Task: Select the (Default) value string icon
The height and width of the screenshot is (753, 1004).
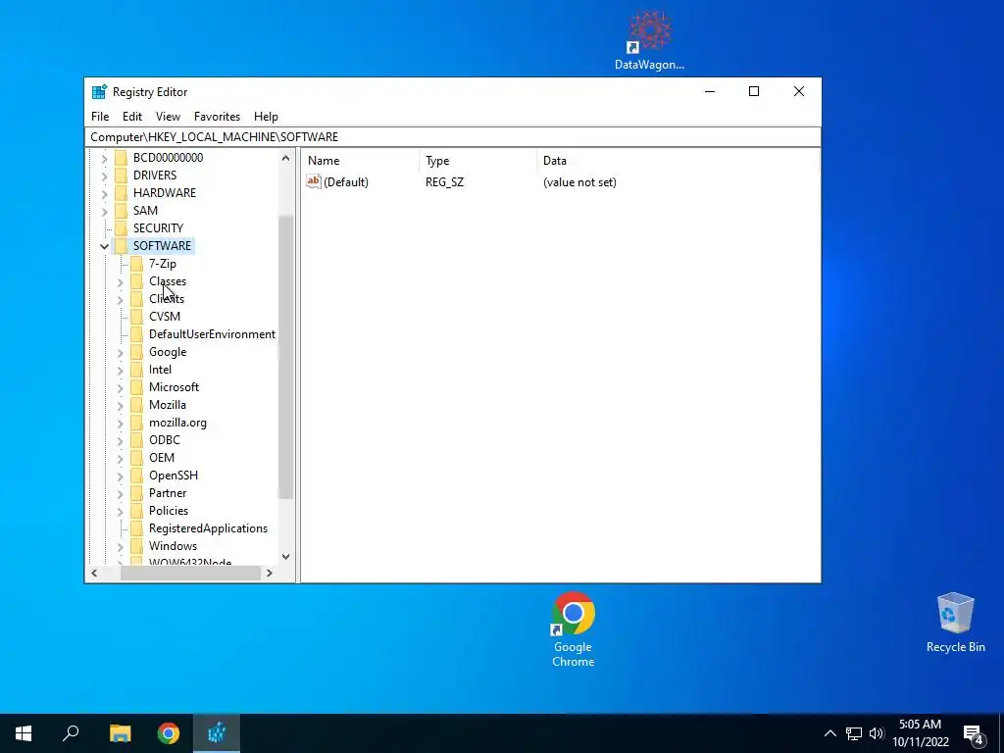Action: (x=313, y=181)
